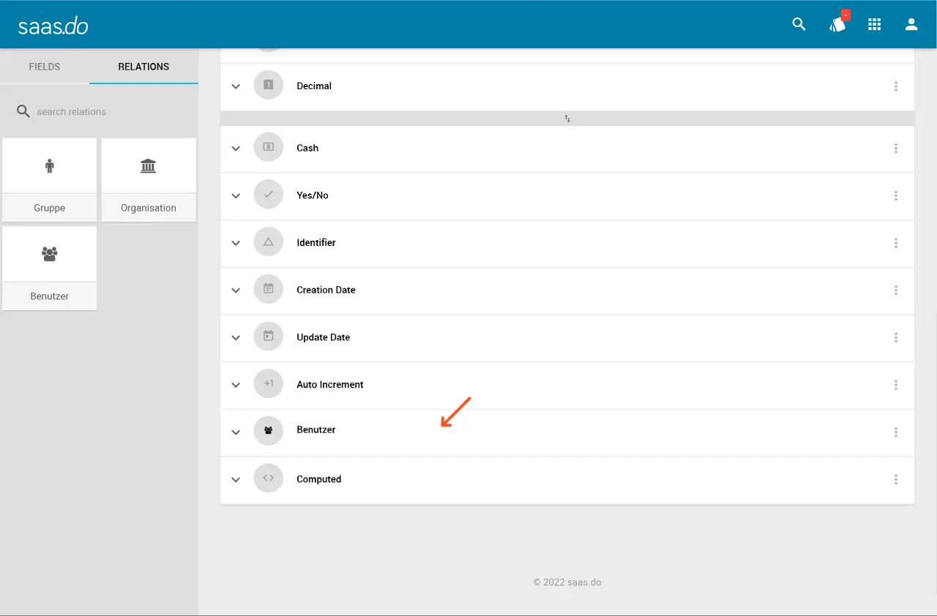Click the Cash field type icon

click(x=268, y=148)
